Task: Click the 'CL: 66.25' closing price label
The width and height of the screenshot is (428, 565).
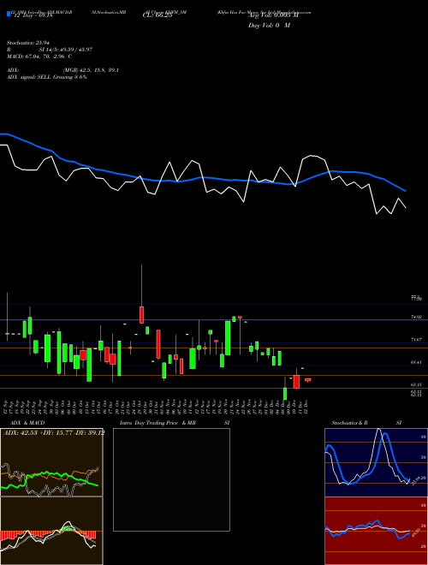Action: tap(158, 15)
